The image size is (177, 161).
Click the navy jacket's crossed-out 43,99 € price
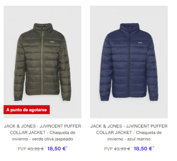(122, 149)
